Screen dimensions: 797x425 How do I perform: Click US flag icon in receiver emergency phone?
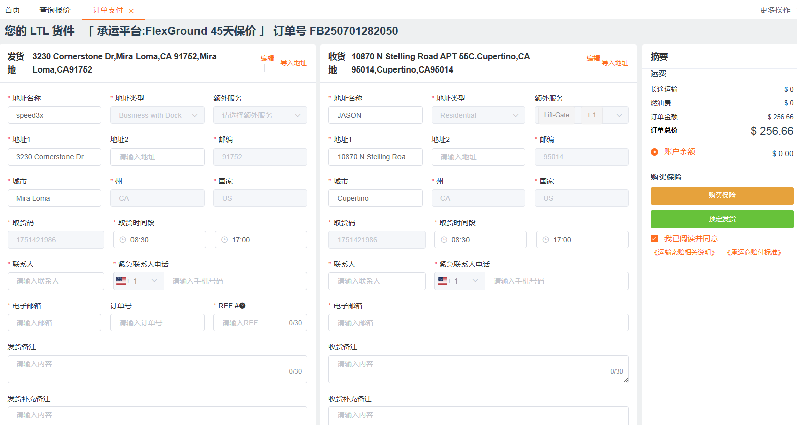pyautogui.click(x=442, y=281)
